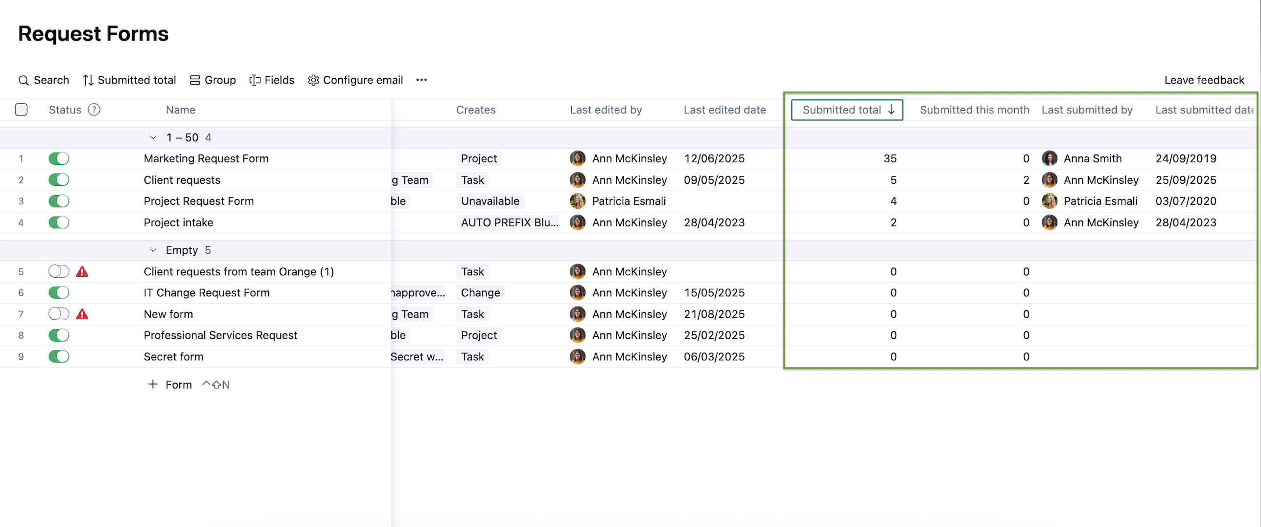Viewport: 1261px width, 527px height.
Task: Click the Unavailable tag on Project Request Form
Action: coord(490,201)
